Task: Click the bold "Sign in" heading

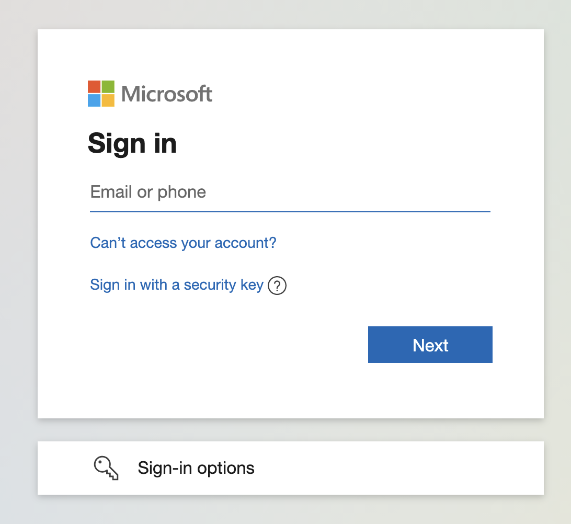Action: point(132,143)
